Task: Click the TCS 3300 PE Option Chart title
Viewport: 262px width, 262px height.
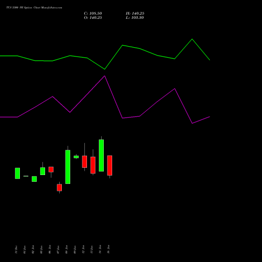Action: [x=34, y=8]
